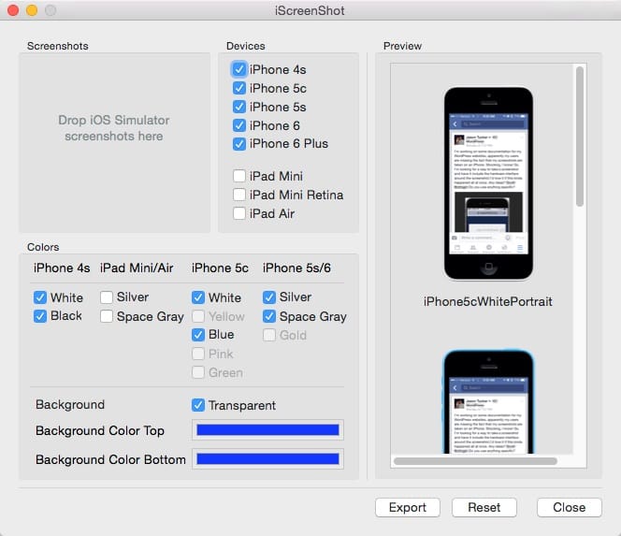Screen dimensions: 621x536
Task: Check the iPad Air device checkbox
Action: pos(238,213)
